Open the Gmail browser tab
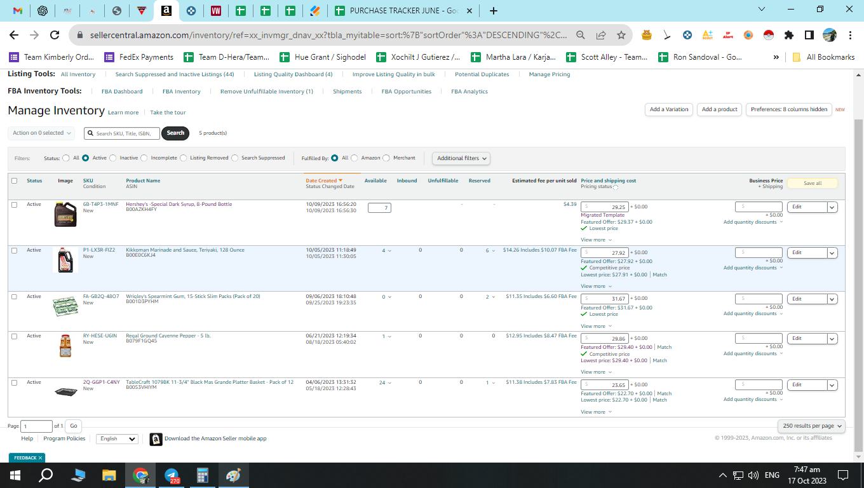Image resolution: width=864 pixels, height=488 pixels. click(x=18, y=11)
